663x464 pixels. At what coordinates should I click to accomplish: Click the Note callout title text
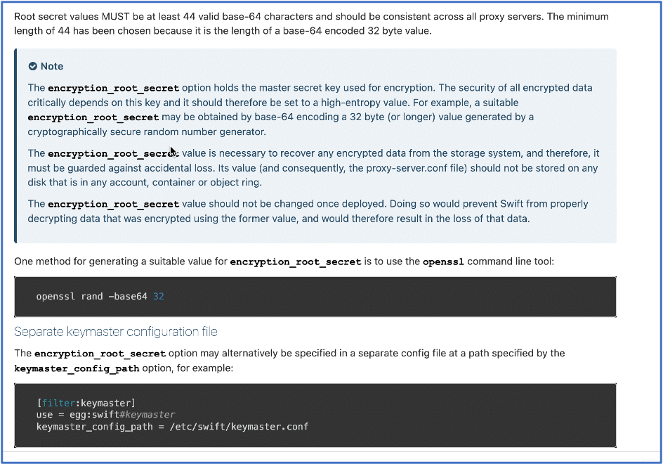point(52,66)
